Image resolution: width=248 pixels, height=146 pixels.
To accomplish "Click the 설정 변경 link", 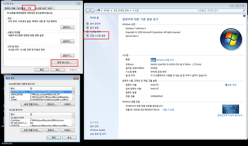I will pyautogui.click(x=232, y=85).
